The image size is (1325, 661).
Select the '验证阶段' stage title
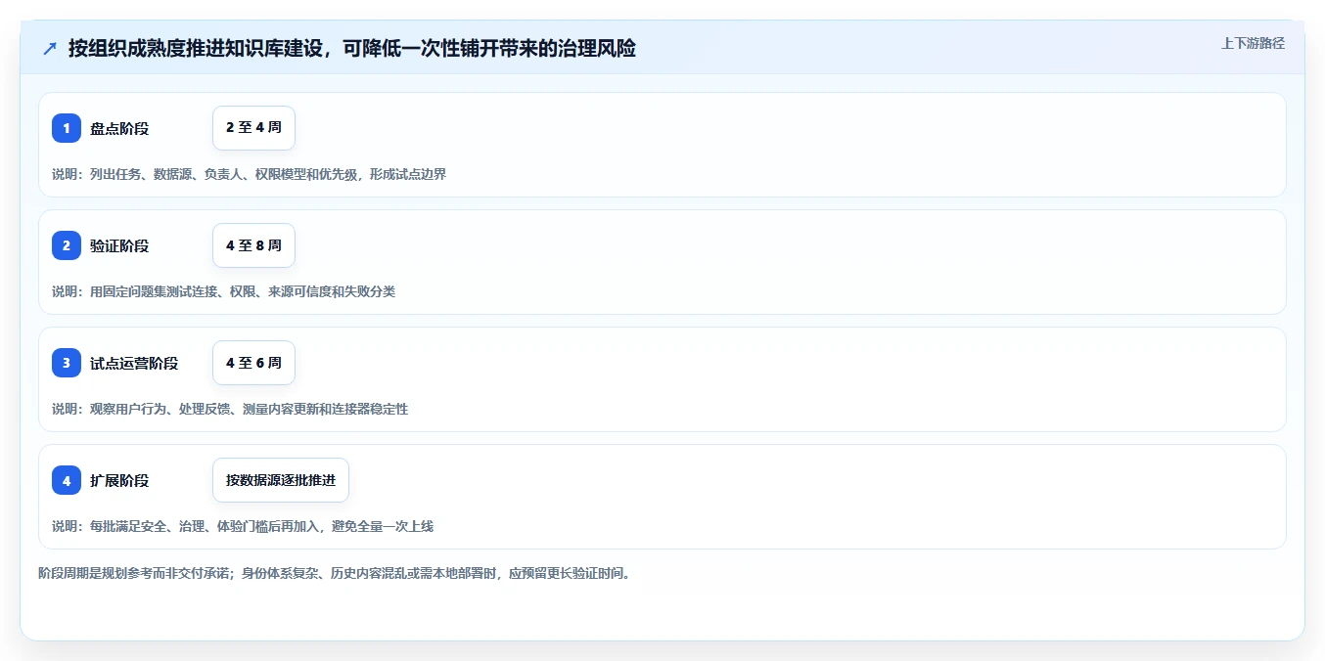(119, 245)
